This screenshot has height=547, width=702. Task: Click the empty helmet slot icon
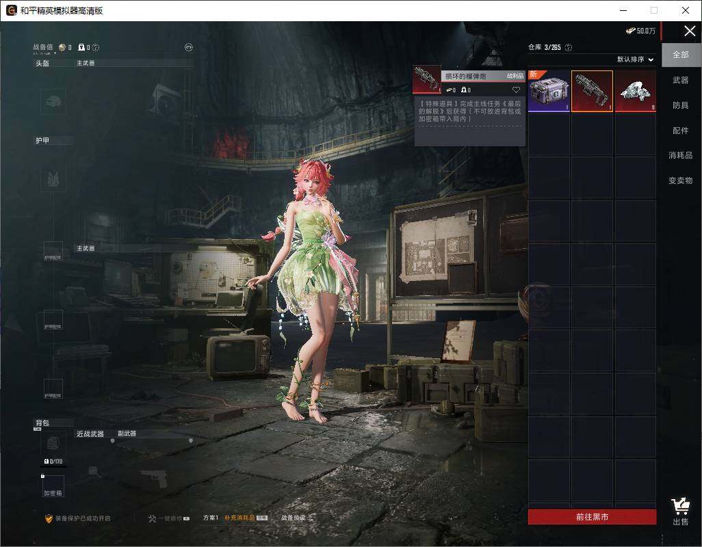54,102
